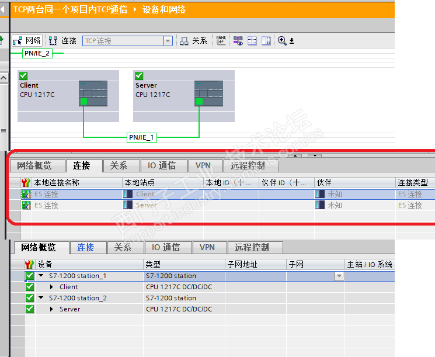Click the green PROFINET port on Server CPU
This screenshot has height=357, width=435.
199,101
